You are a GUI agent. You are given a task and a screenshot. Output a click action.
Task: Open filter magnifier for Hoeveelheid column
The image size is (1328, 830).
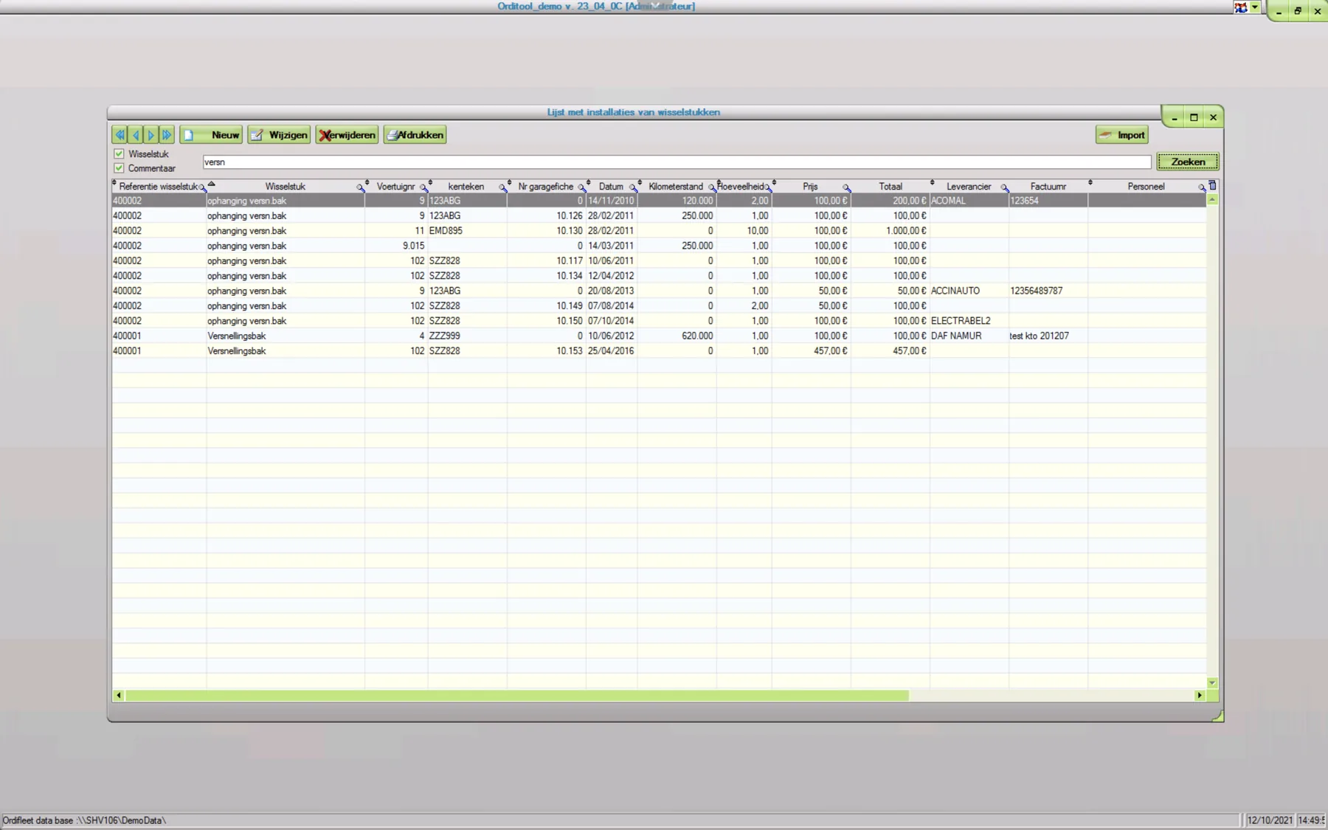[x=768, y=188]
